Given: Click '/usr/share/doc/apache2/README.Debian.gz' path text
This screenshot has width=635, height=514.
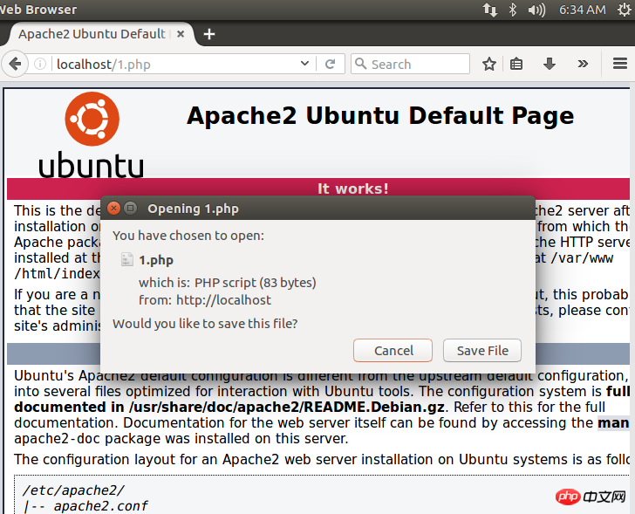Looking at the screenshot, I should pyautogui.click(x=286, y=407).
